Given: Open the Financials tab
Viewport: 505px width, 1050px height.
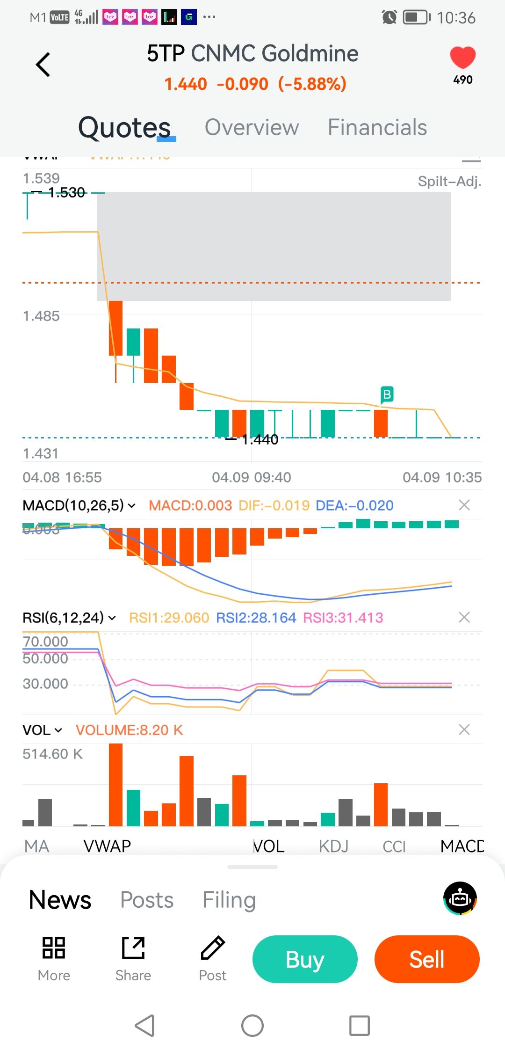Looking at the screenshot, I should [377, 127].
